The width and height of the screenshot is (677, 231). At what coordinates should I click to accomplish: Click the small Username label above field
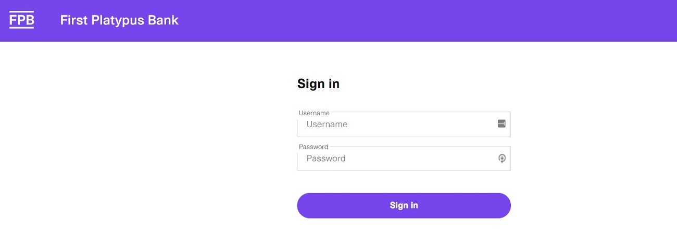[314, 113]
